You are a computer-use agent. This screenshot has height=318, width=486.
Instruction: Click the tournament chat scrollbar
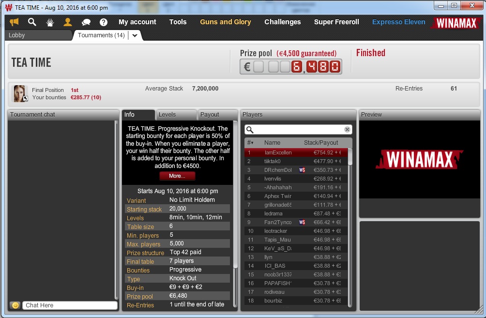(x=117, y=211)
